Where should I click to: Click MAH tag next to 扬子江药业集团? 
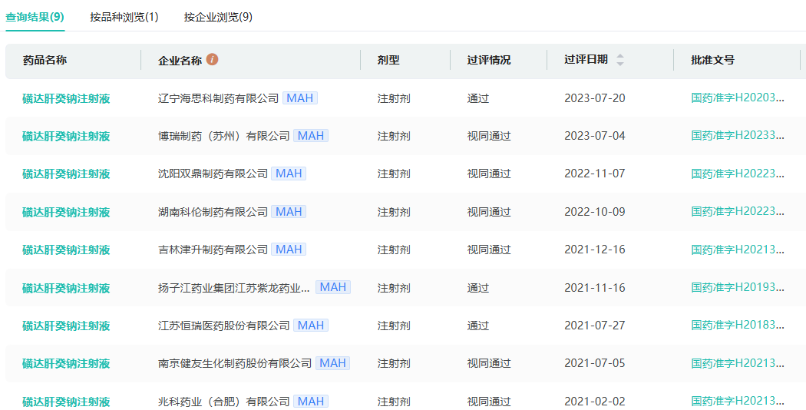coord(333,287)
